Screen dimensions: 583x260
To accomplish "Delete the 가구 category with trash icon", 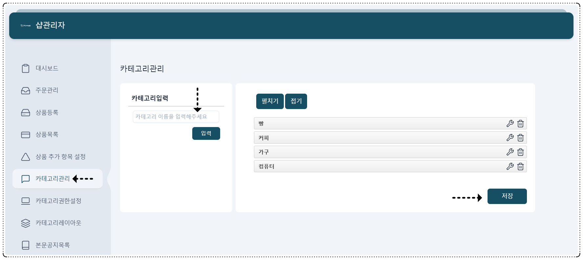I will [x=520, y=152].
